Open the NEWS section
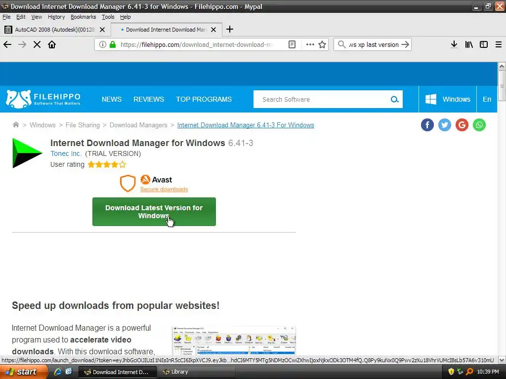 [112, 99]
